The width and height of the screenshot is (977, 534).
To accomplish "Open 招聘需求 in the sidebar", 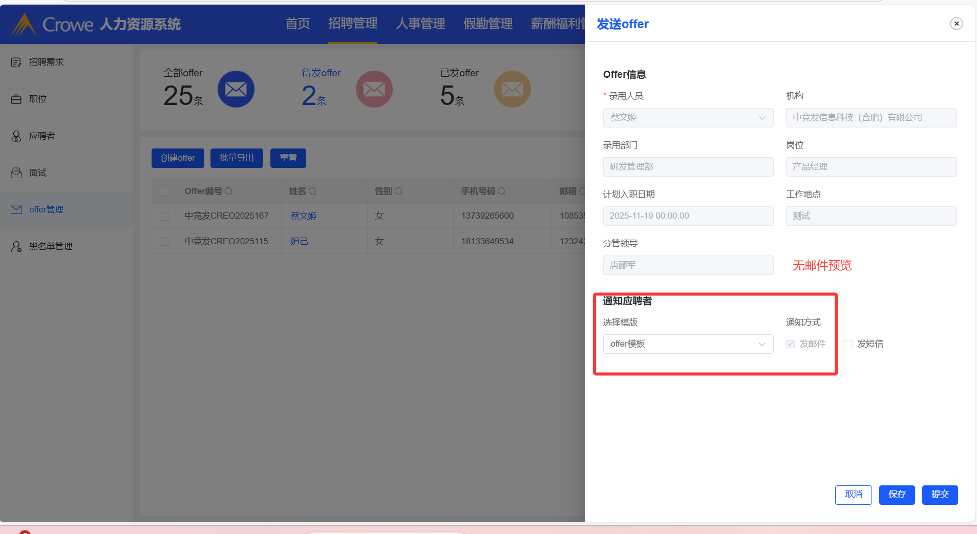I will coord(67,62).
